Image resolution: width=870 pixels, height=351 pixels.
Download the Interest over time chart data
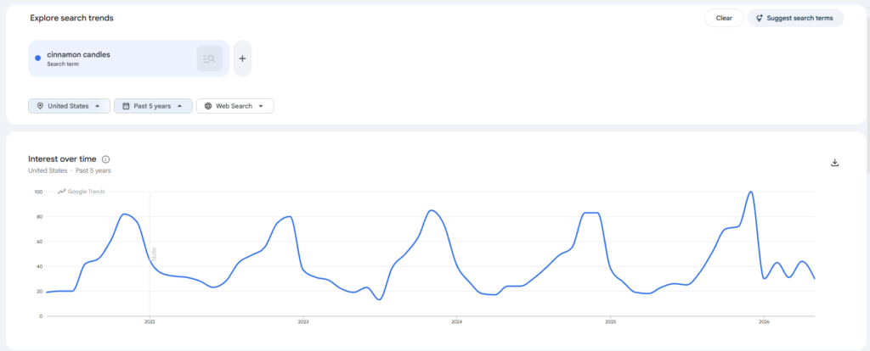tap(834, 163)
